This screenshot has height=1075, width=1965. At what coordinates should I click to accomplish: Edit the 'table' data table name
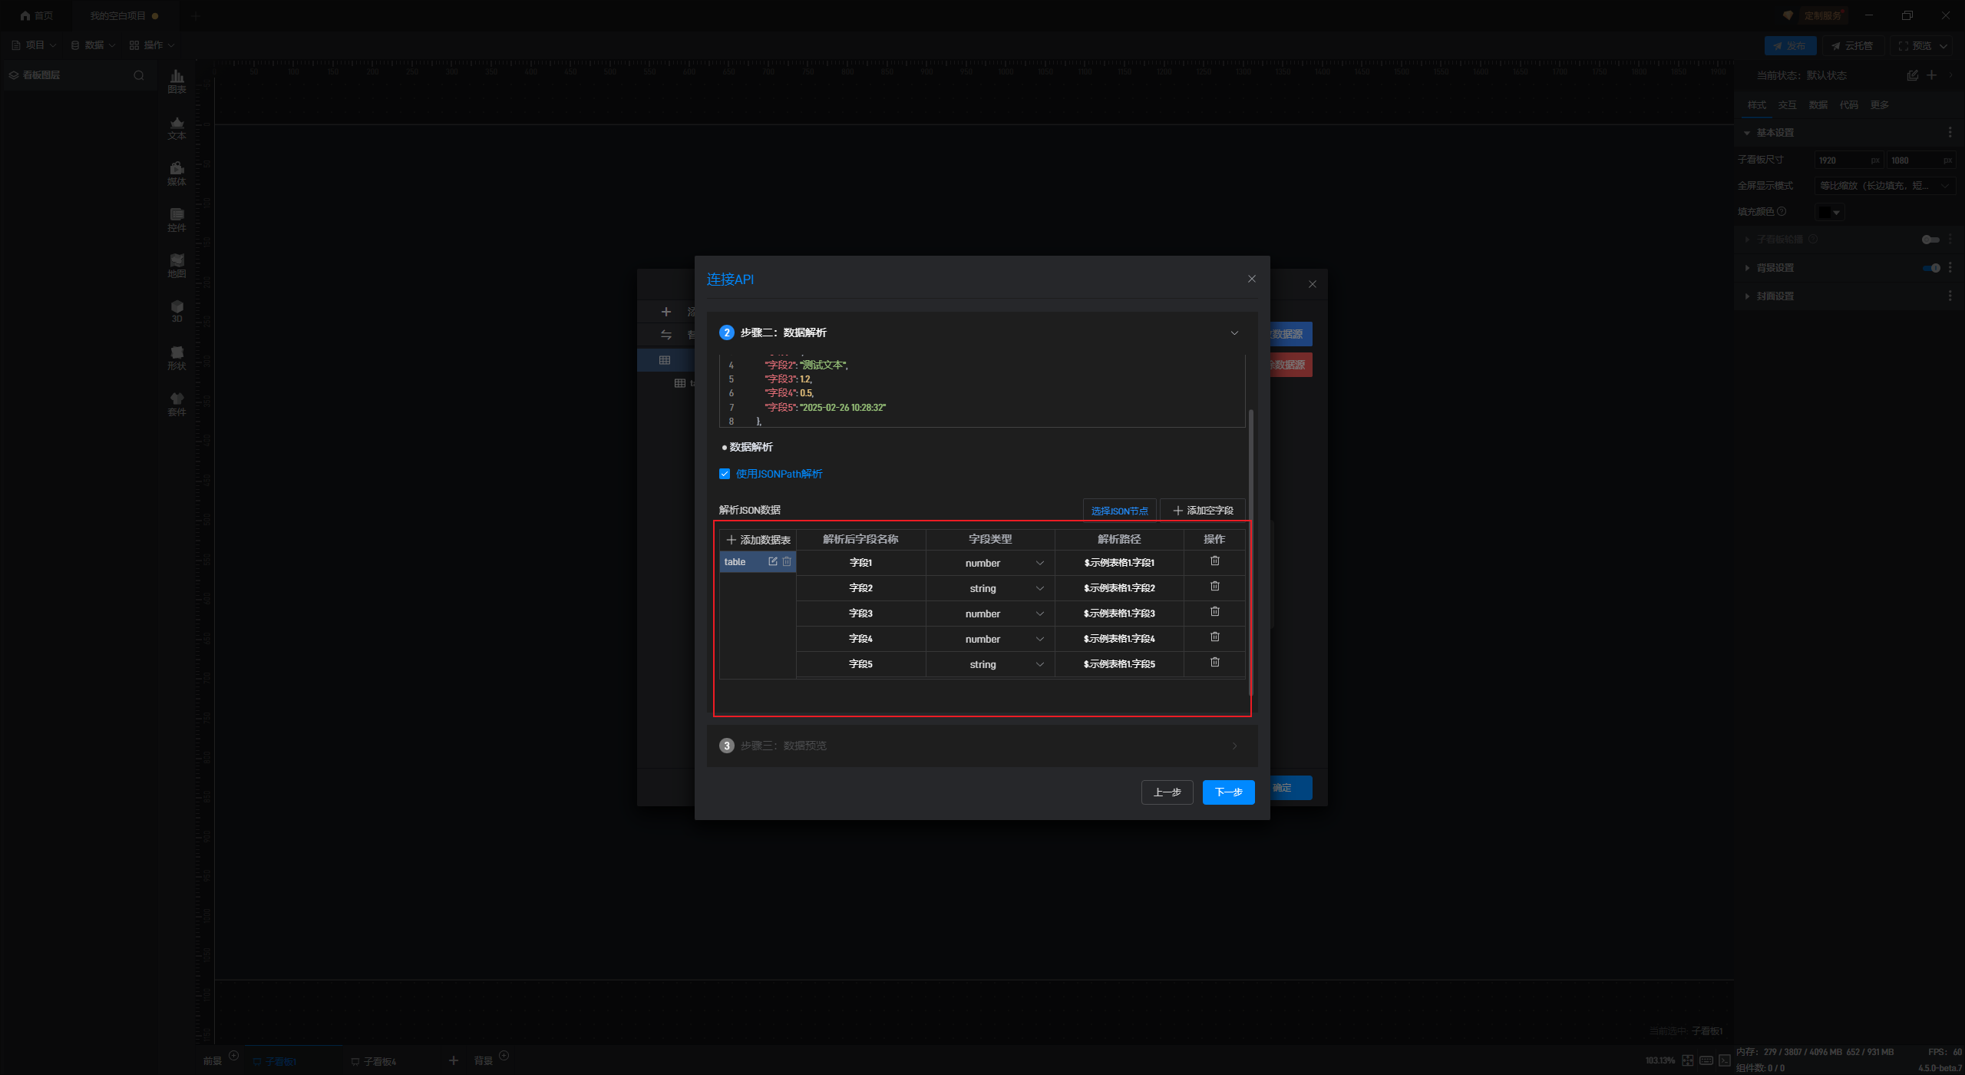[x=772, y=562]
